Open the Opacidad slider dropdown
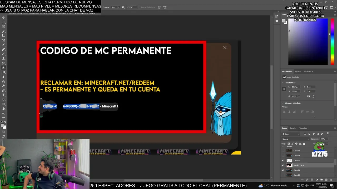337x189 pixels. (327, 139)
